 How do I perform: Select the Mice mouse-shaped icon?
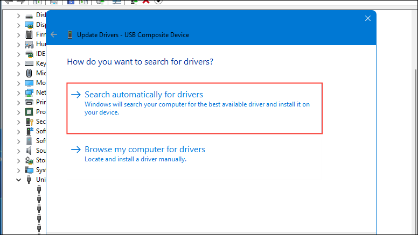pyautogui.click(x=29, y=73)
